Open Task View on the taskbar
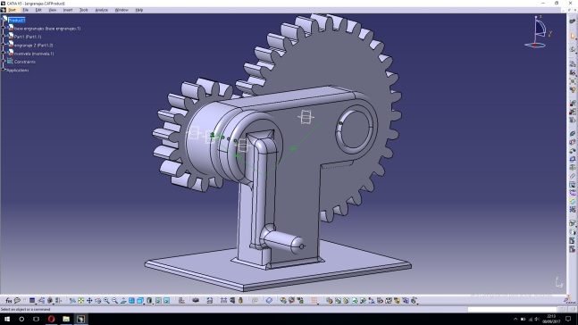This screenshot has width=578, height=325. point(36,319)
